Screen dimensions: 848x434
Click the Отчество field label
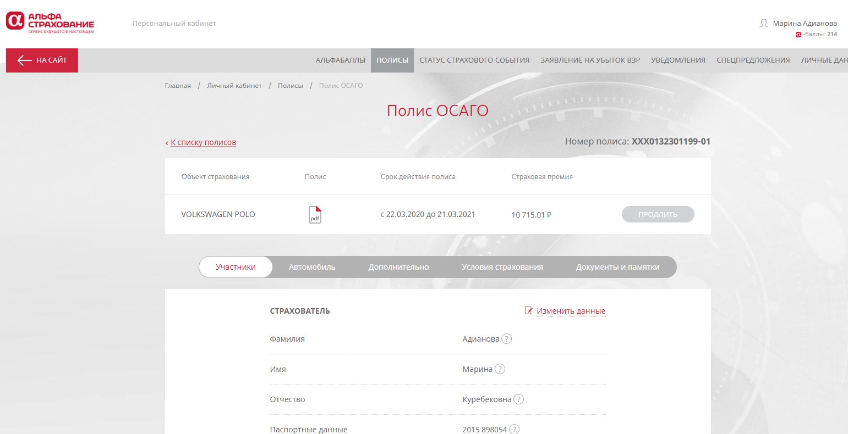coord(287,399)
